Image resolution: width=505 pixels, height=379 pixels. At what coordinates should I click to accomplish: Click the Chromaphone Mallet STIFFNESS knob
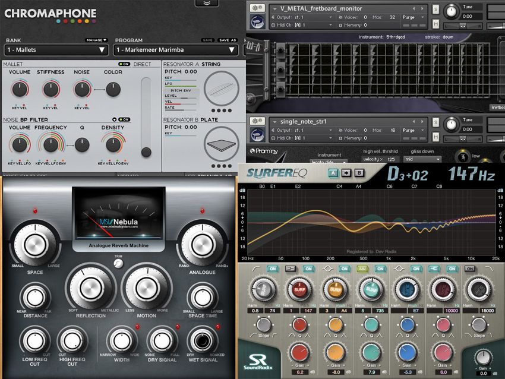coord(51,89)
